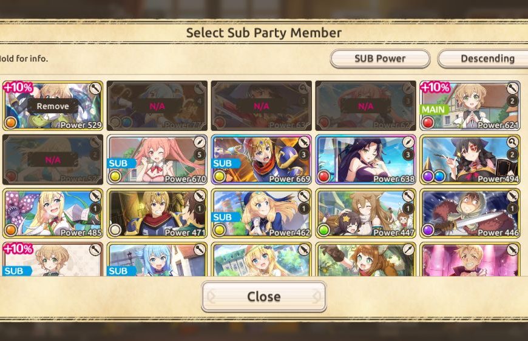This screenshot has height=341, width=528.
Task: Click the weapon icon on Power 494 card
Action: click(512, 142)
